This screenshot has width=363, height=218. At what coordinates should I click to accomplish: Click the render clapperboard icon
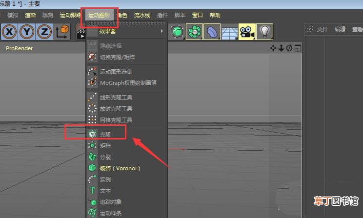81,32
